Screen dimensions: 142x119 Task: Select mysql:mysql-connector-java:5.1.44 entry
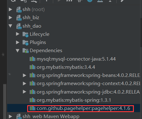coord(76,59)
